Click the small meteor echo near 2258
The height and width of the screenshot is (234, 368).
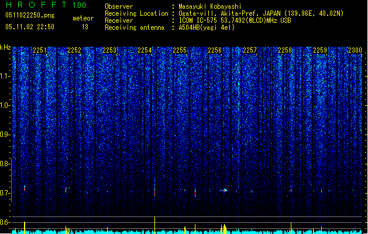[291, 190]
